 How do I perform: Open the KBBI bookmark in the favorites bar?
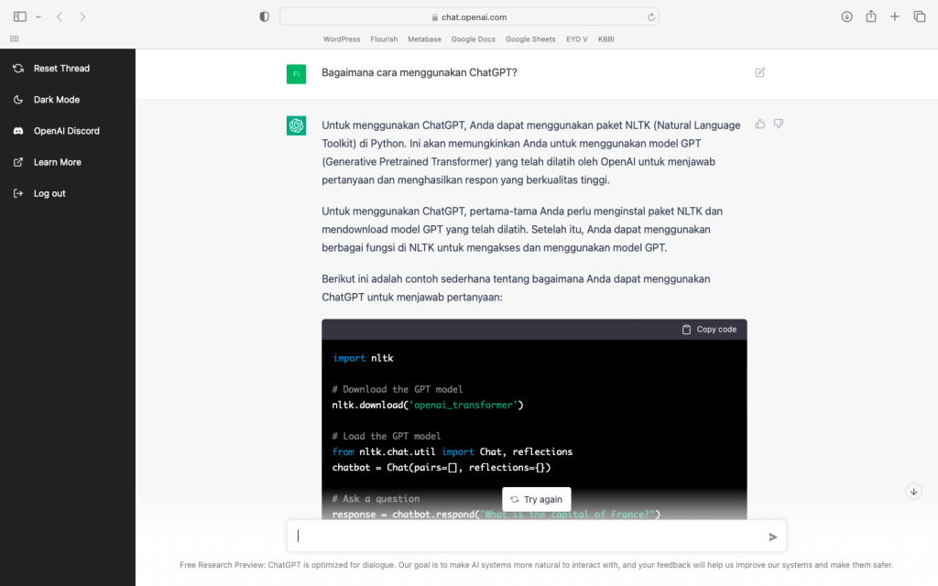[607, 38]
